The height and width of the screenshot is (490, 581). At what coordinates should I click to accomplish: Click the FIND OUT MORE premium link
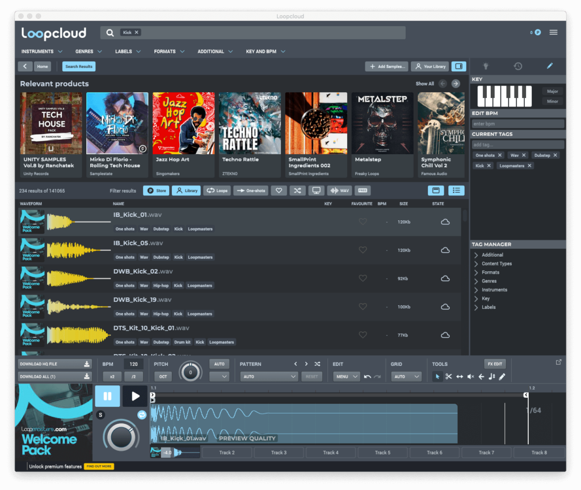click(x=99, y=466)
